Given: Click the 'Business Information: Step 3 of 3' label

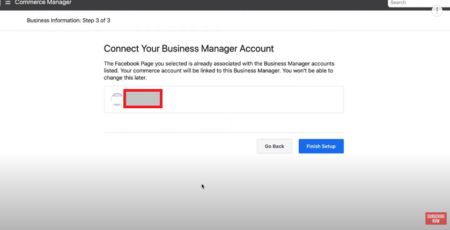Looking at the screenshot, I should click(69, 21).
